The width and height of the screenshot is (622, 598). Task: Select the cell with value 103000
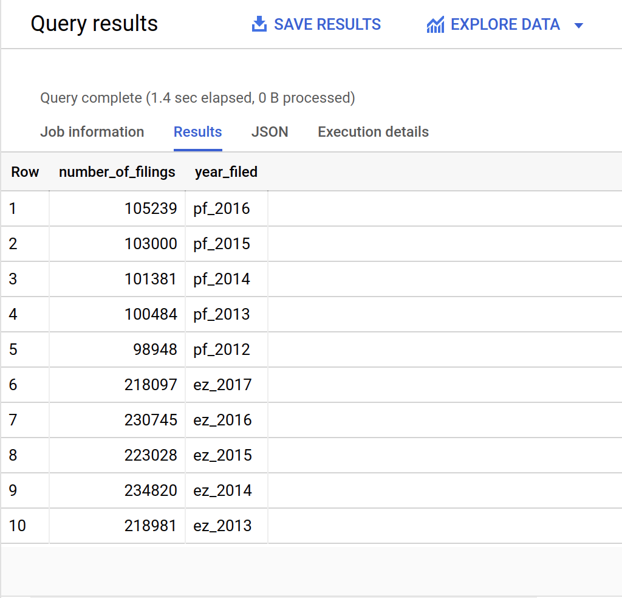pos(117,244)
